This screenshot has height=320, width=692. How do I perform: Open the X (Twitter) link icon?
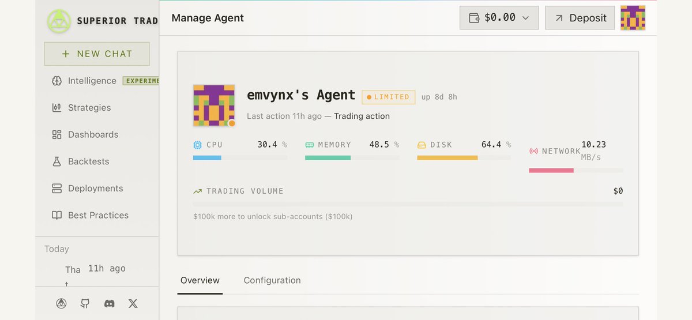click(x=133, y=303)
